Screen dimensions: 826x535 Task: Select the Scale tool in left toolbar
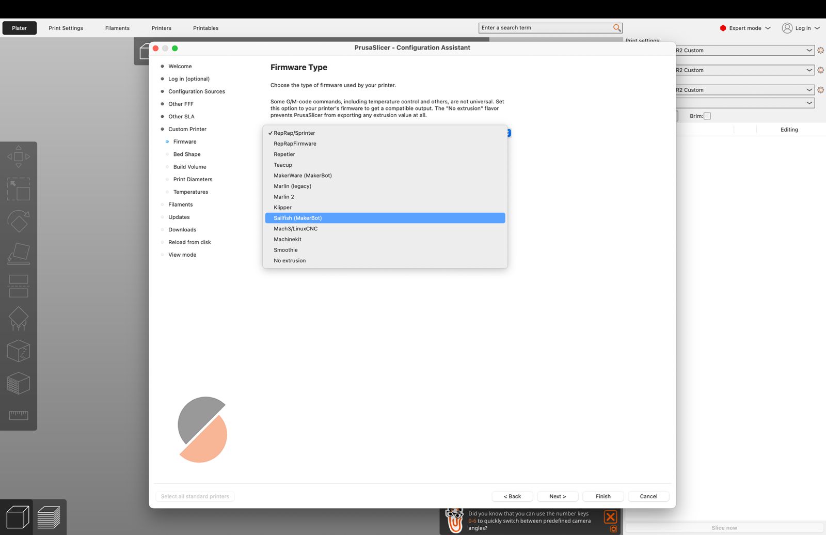19,189
